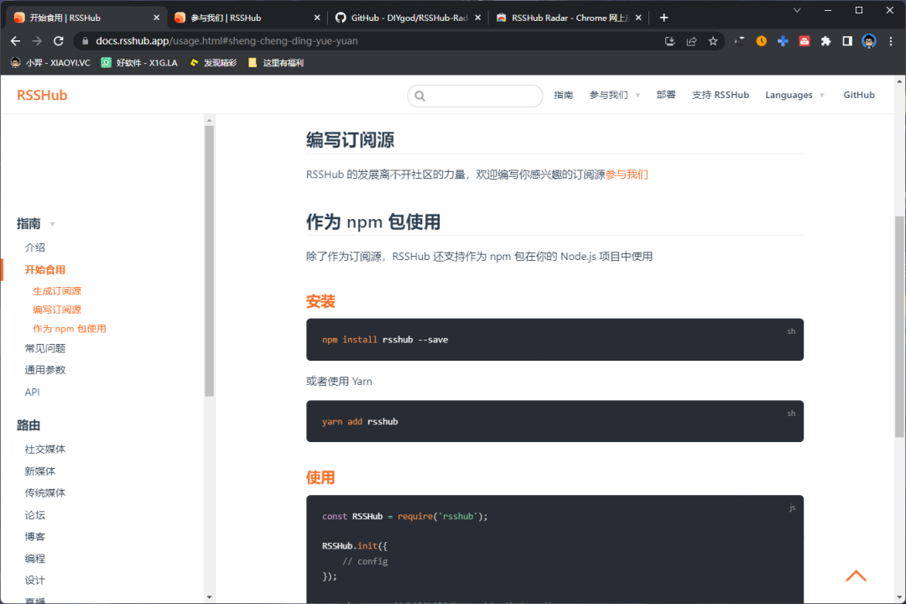This screenshot has height=604, width=906.
Task: Click the search input field
Action: point(475,96)
